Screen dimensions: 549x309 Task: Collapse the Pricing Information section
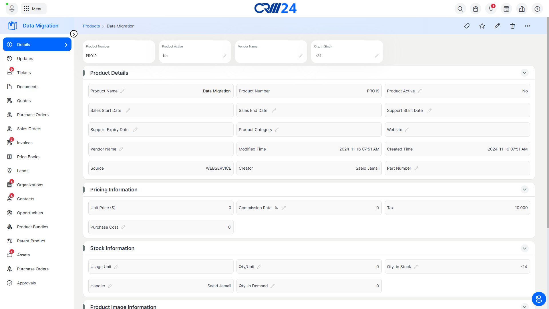[524, 189]
